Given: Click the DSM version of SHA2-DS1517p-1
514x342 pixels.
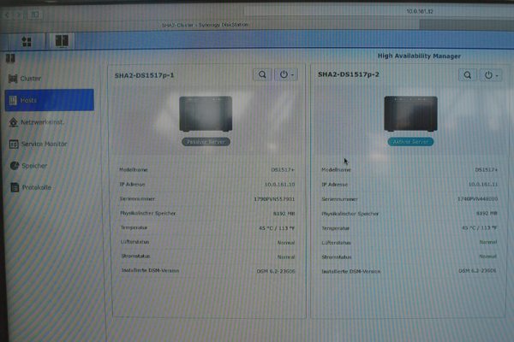Looking at the screenshot, I should pos(276,271).
